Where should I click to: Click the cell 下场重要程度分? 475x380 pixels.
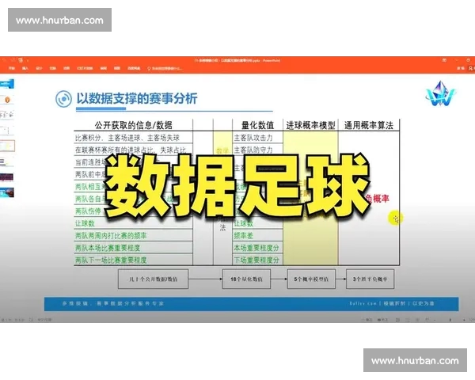[257, 260]
